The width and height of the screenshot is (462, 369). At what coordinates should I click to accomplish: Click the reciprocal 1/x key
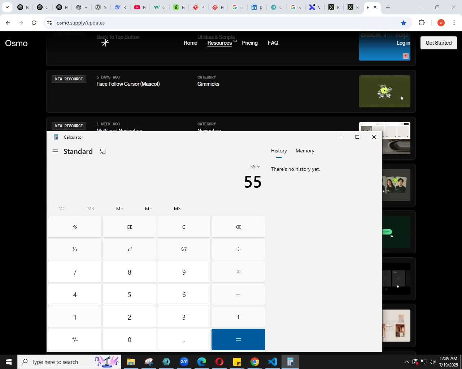tap(75, 249)
